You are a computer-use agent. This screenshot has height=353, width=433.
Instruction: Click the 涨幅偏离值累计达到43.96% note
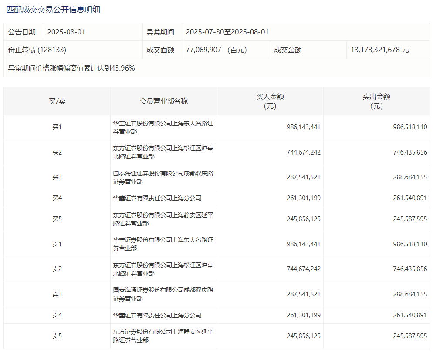click(x=71, y=68)
